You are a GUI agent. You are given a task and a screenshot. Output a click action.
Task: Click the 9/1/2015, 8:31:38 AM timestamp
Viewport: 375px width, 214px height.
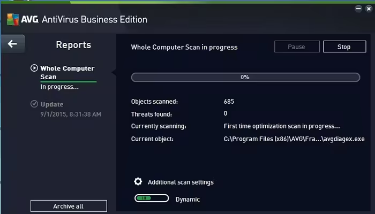click(71, 114)
